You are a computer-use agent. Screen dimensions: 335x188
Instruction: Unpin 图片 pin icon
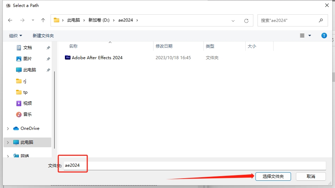point(48,59)
